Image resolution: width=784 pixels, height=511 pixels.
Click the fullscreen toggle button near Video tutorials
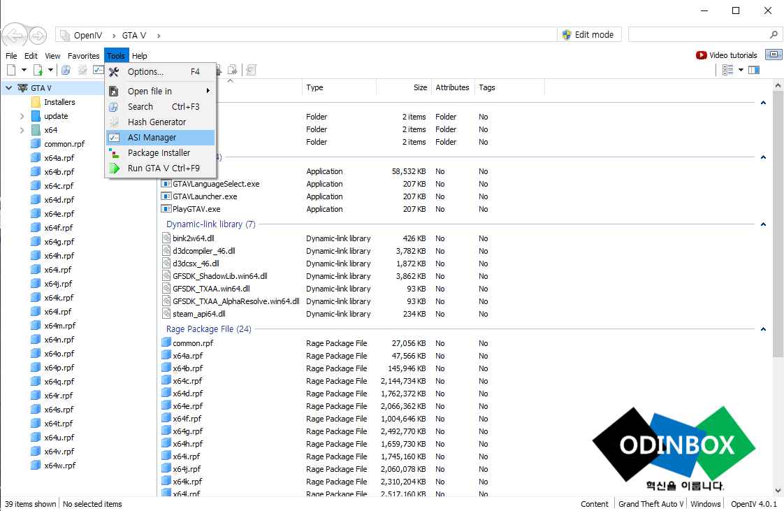pos(774,55)
